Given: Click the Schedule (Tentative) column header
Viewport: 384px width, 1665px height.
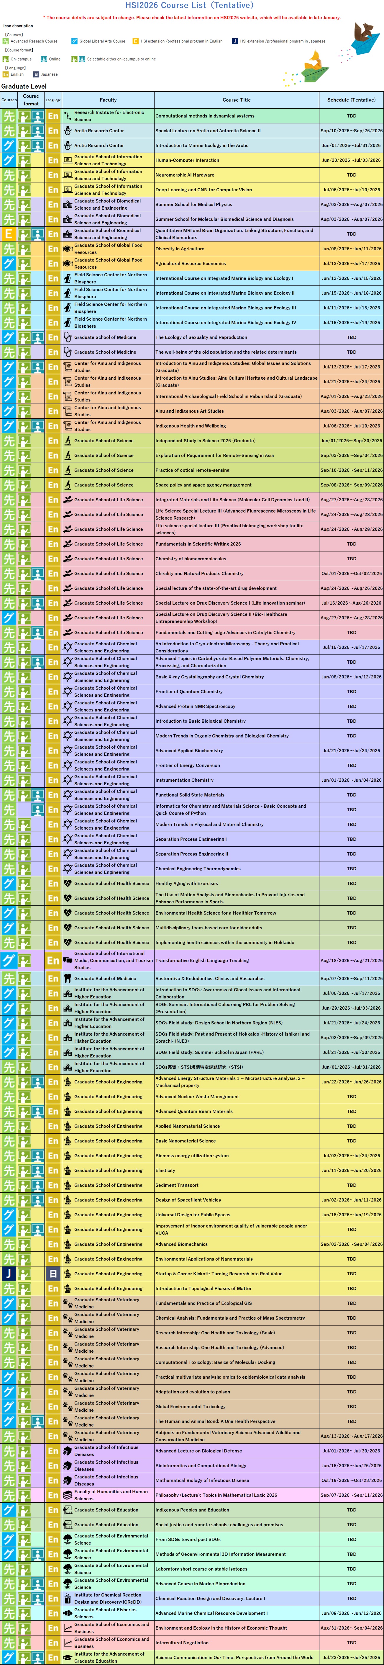Looking at the screenshot, I should 351,100.
